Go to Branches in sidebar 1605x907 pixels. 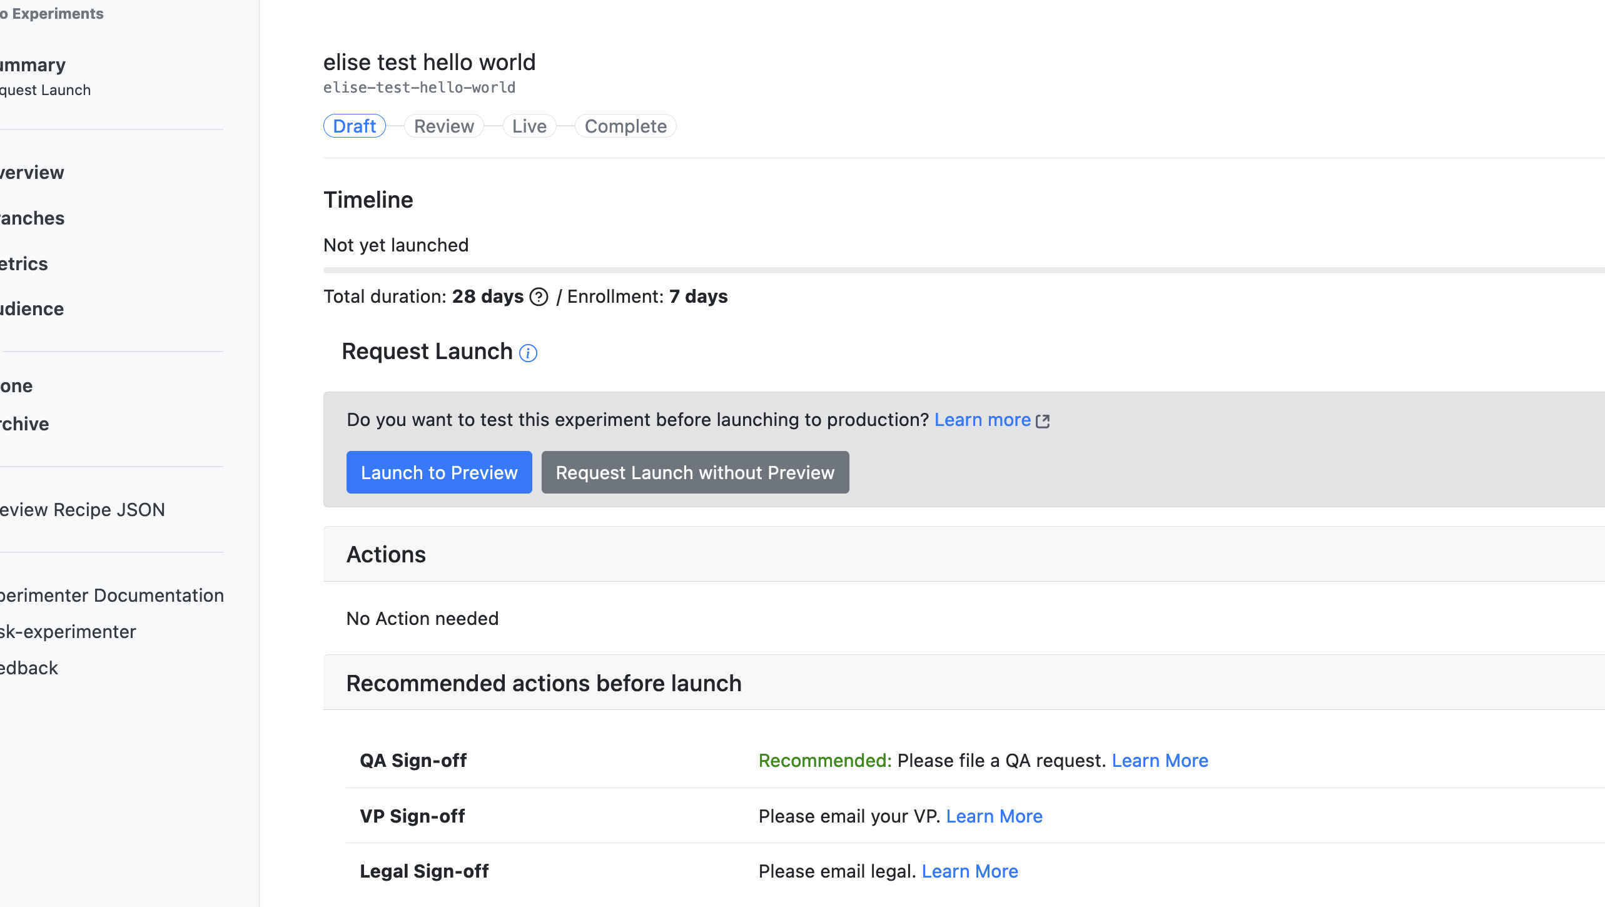click(31, 218)
